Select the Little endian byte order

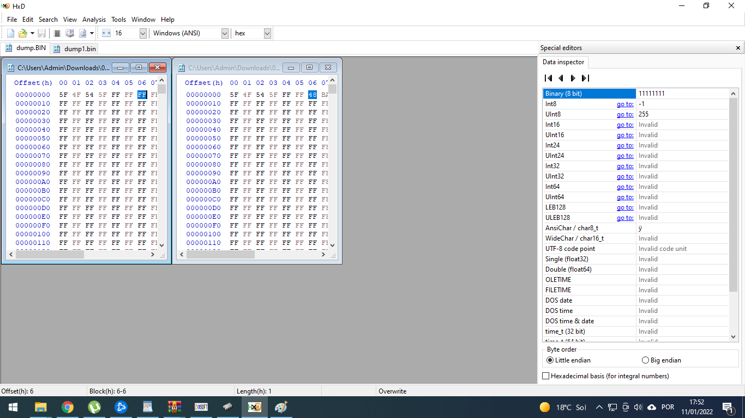point(550,360)
